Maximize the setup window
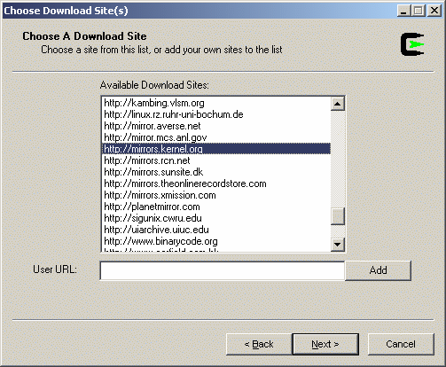 [419, 11]
